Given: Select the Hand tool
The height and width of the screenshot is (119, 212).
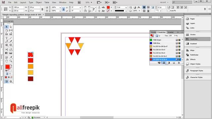Looking at the screenshot, I should [x=7, y=61].
